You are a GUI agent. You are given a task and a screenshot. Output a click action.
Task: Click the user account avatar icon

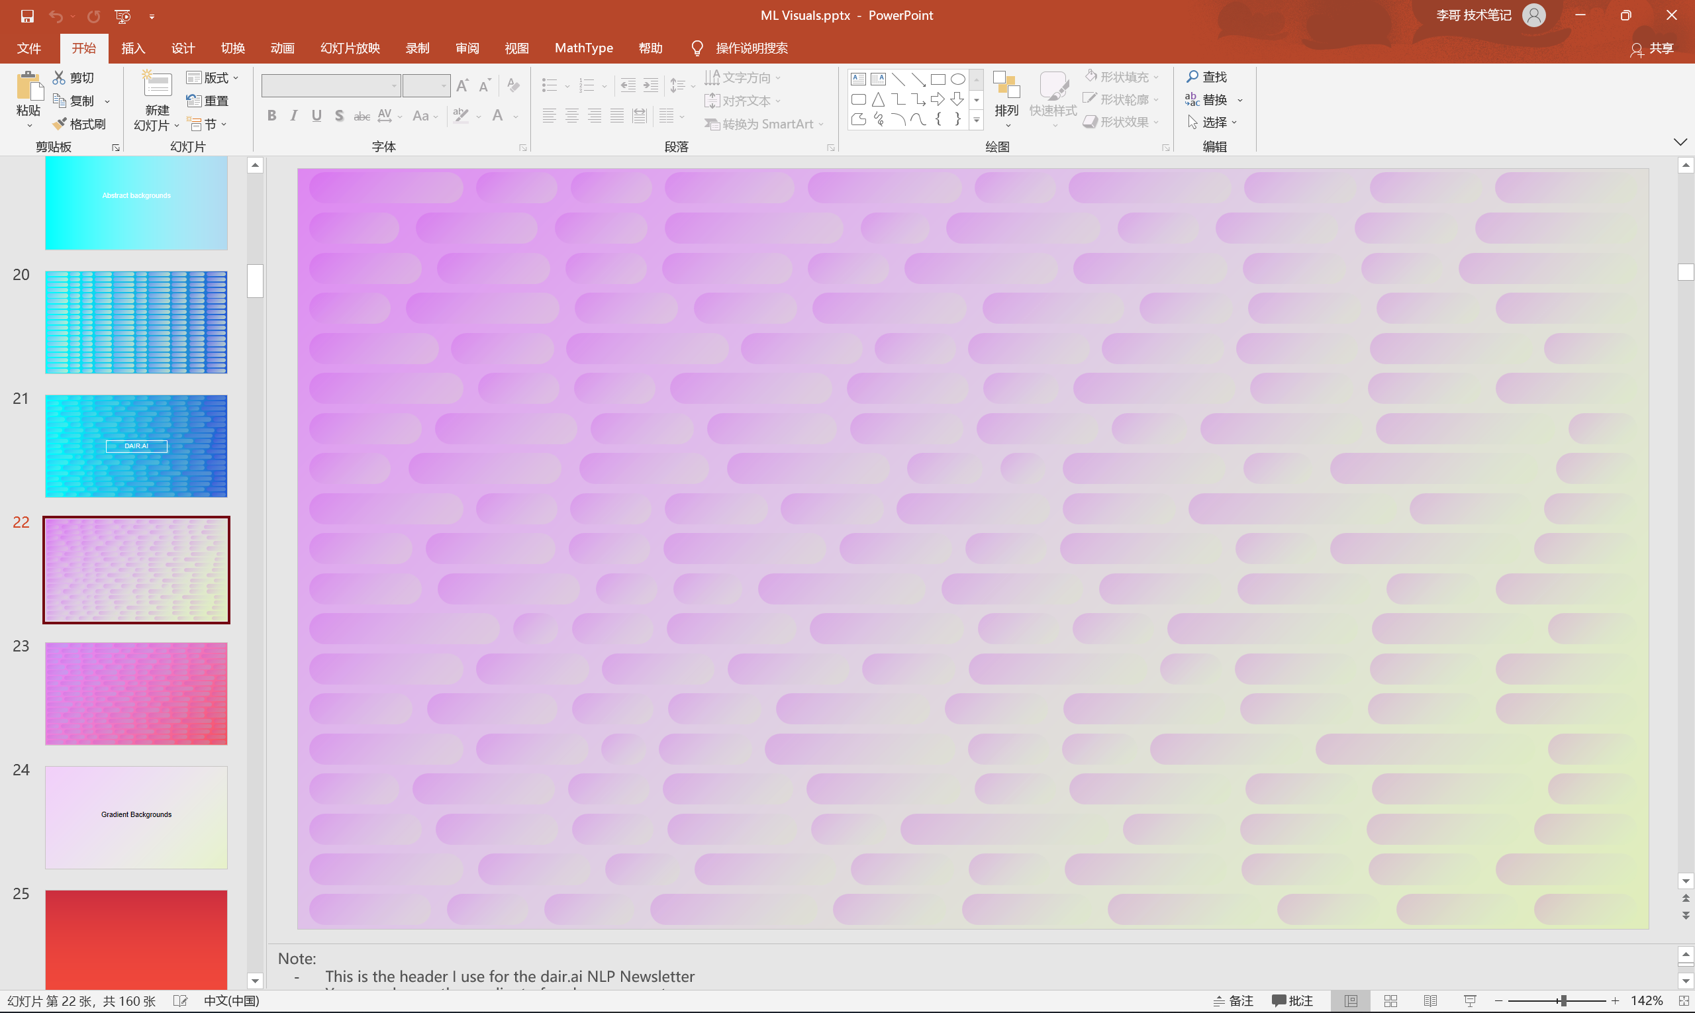click(1534, 15)
